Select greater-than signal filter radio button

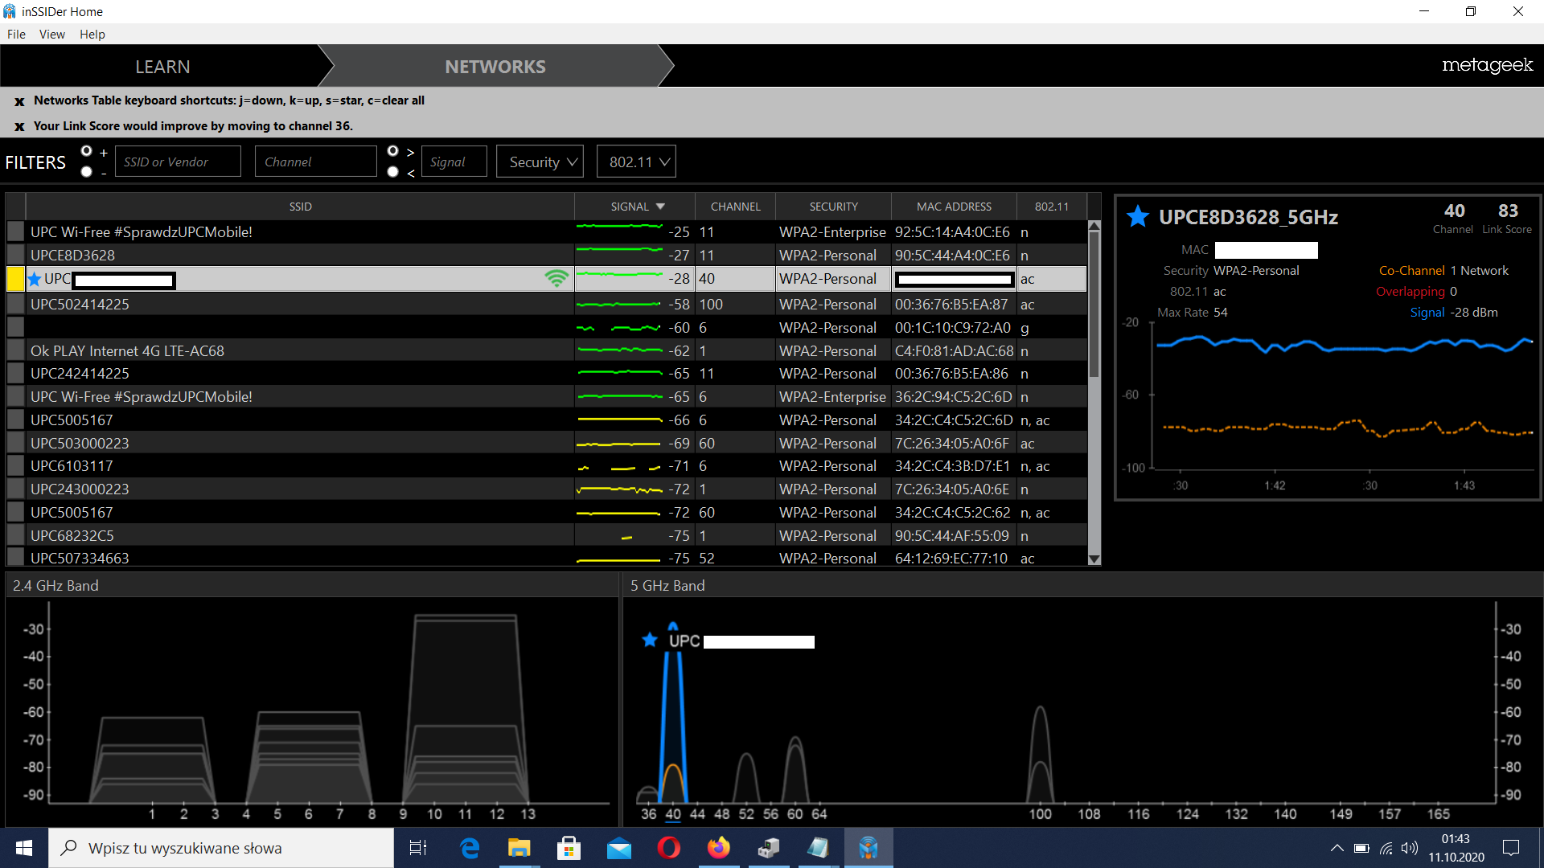392,151
